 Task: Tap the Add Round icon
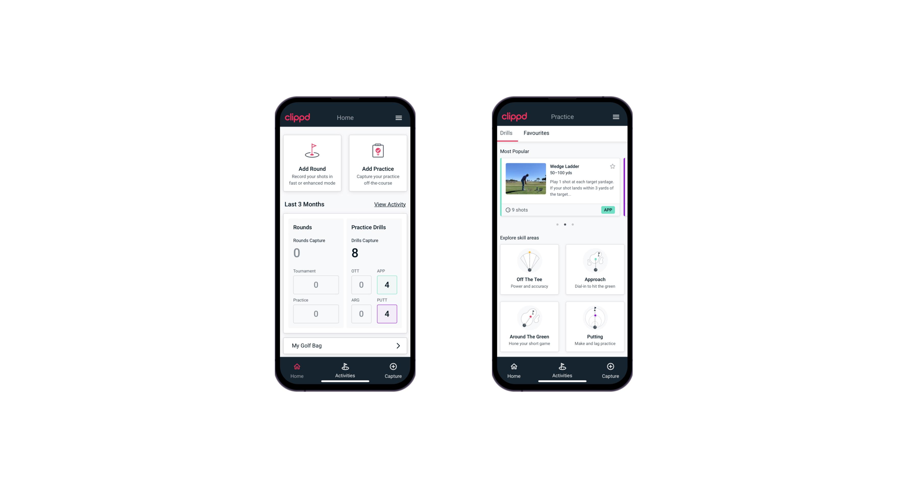312,151
